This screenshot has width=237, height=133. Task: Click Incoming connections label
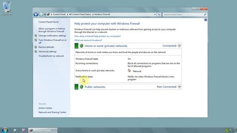click(87, 63)
